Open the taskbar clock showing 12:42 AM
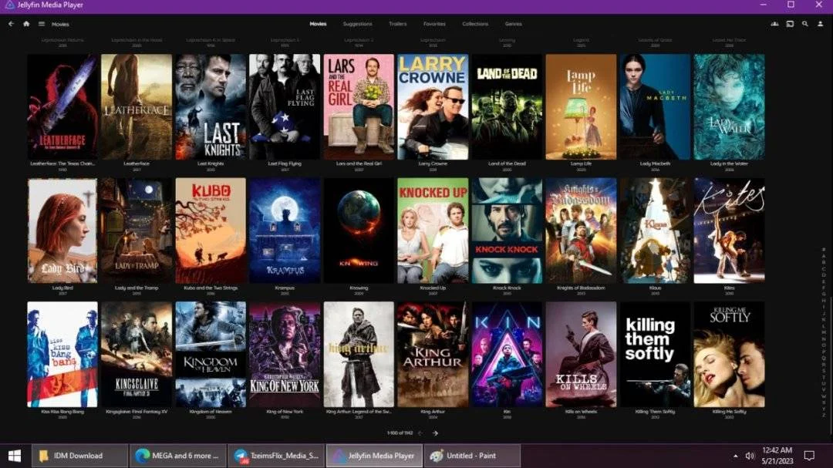833x468 pixels. tap(777, 456)
